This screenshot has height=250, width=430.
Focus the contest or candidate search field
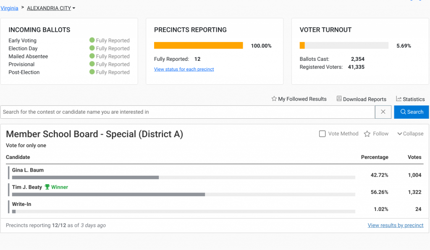coord(187,112)
